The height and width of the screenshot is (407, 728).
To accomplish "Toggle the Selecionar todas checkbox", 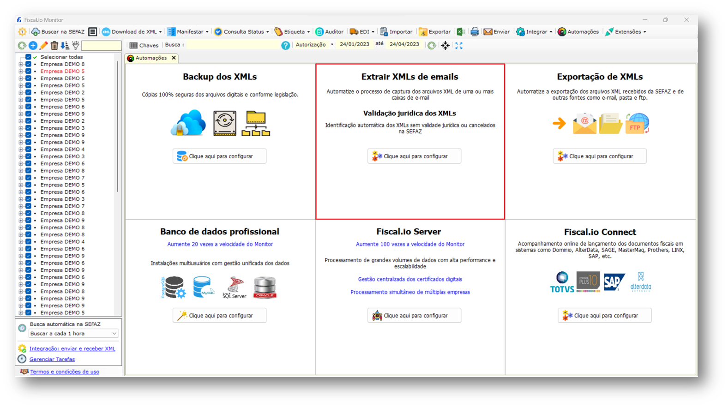I will pyautogui.click(x=29, y=57).
